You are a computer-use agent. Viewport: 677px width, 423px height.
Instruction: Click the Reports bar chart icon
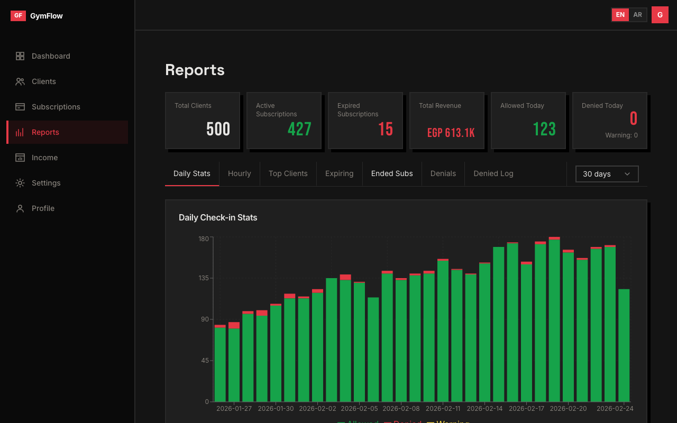tap(20, 132)
